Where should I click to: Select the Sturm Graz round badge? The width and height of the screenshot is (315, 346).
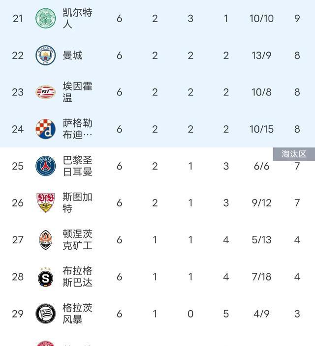coord(46,314)
